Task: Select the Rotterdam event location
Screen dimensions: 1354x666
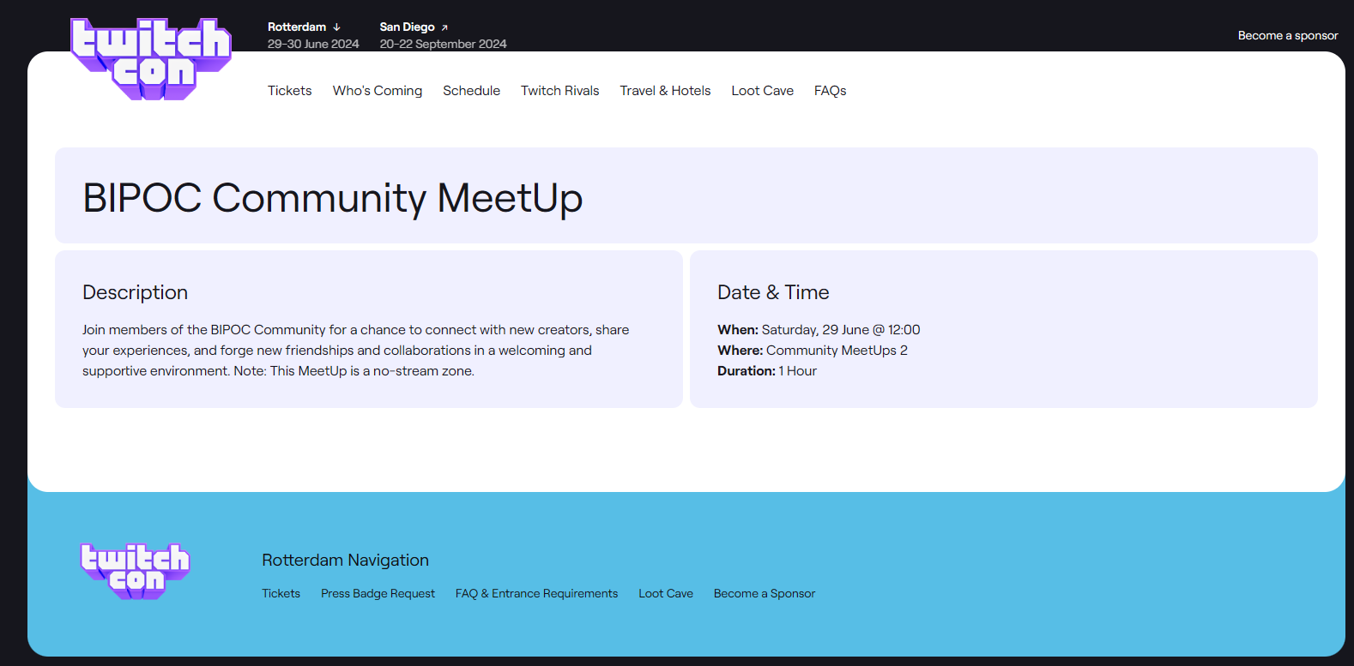Action: (x=297, y=27)
